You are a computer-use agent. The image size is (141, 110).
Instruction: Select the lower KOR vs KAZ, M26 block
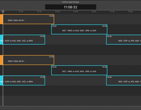coord(24,81)
